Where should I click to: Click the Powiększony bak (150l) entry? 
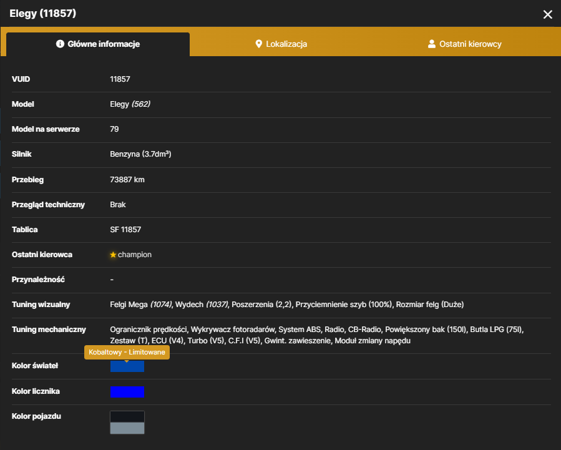426,330
